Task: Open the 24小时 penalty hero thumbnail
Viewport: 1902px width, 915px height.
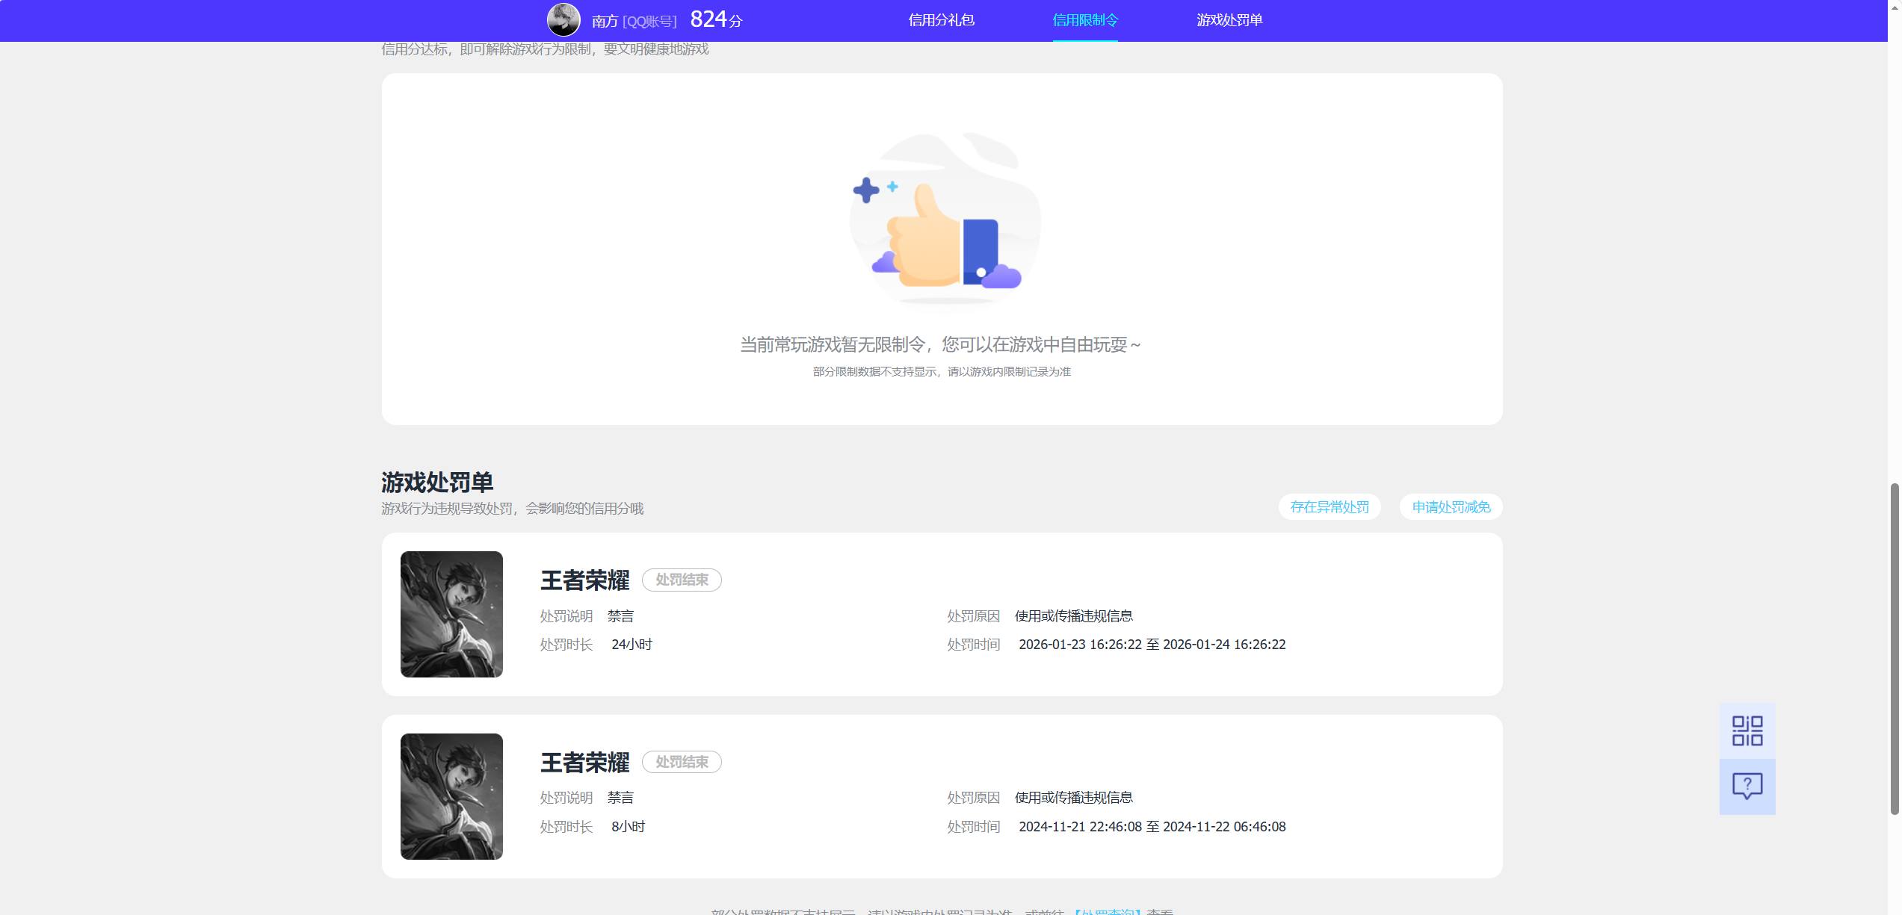Action: pos(451,614)
